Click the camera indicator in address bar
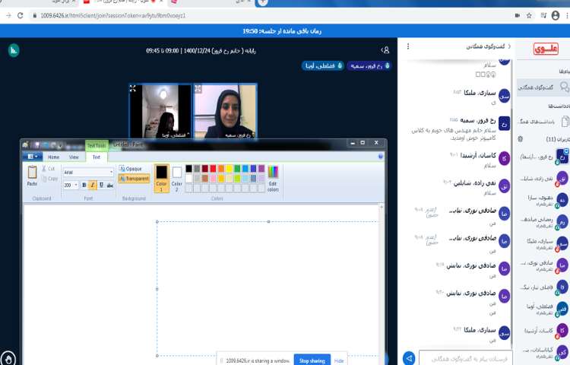The width and height of the screenshot is (570, 365). 518,15
